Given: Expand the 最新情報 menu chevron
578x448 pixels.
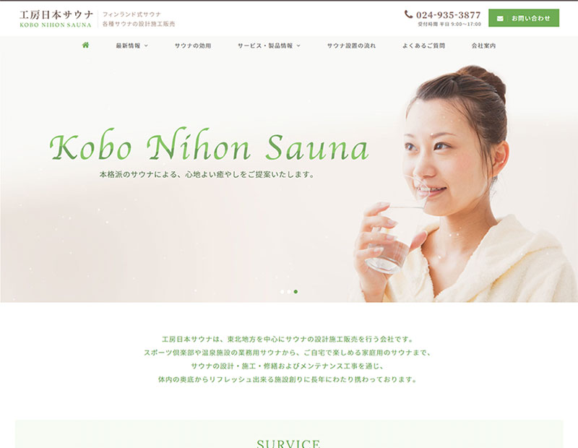Looking at the screenshot, I should pos(146,46).
